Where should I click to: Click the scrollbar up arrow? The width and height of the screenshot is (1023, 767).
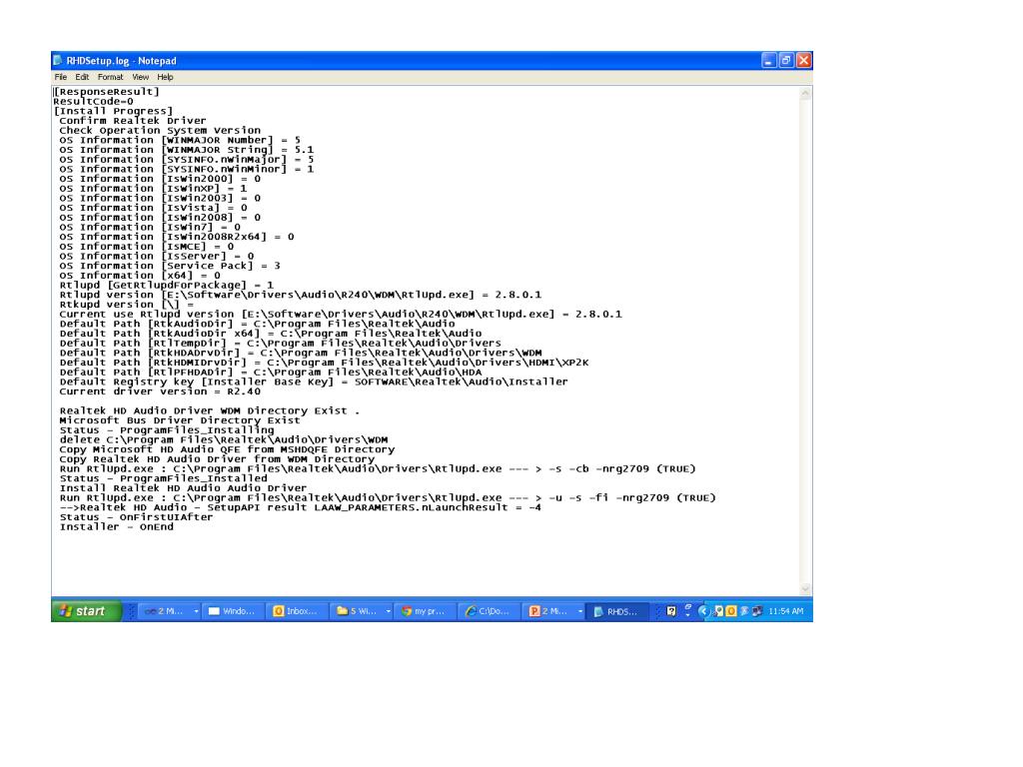[806, 93]
